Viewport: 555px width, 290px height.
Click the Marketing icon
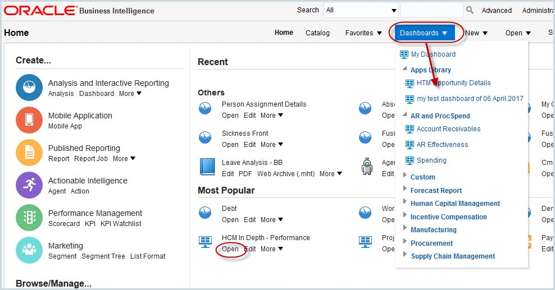coord(29,250)
